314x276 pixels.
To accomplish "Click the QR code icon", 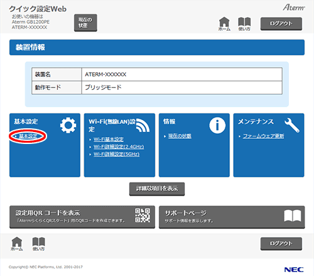I will tap(143, 216).
